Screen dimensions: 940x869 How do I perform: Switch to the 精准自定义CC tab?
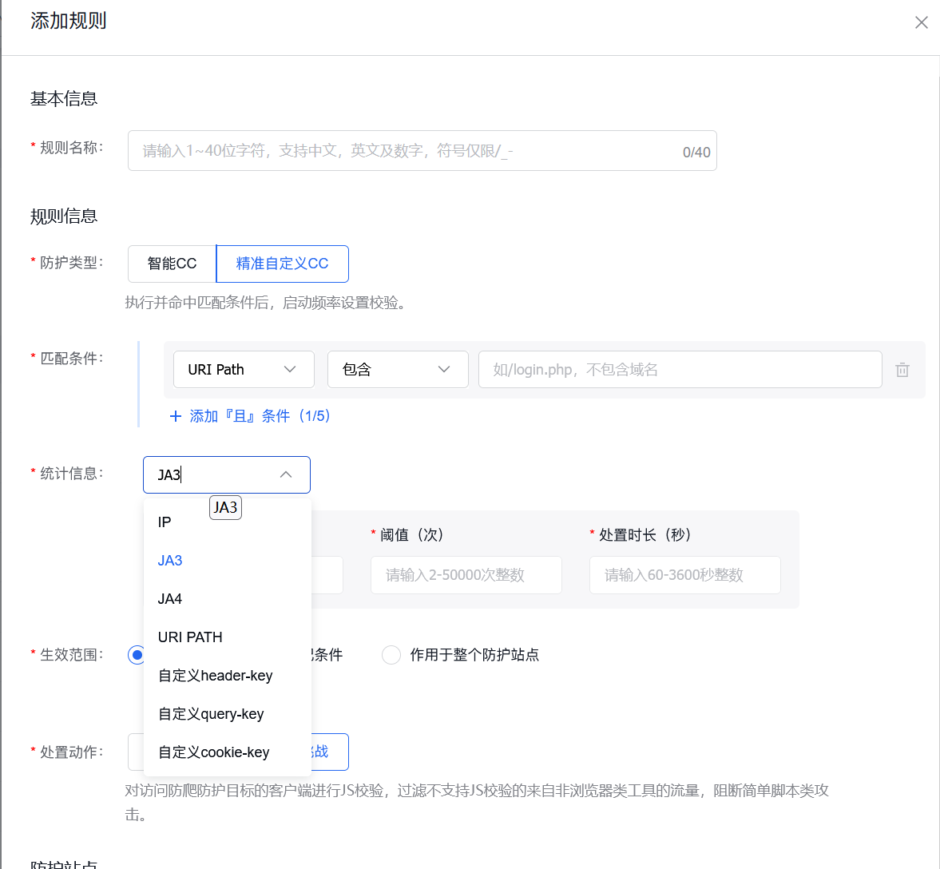(x=282, y=264)
